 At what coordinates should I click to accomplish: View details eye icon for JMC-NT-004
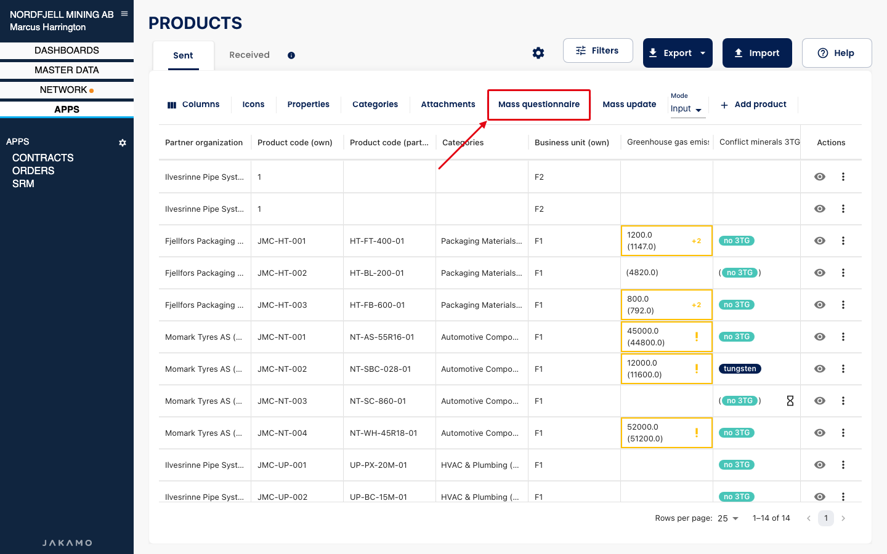click(x=820, y=433)
